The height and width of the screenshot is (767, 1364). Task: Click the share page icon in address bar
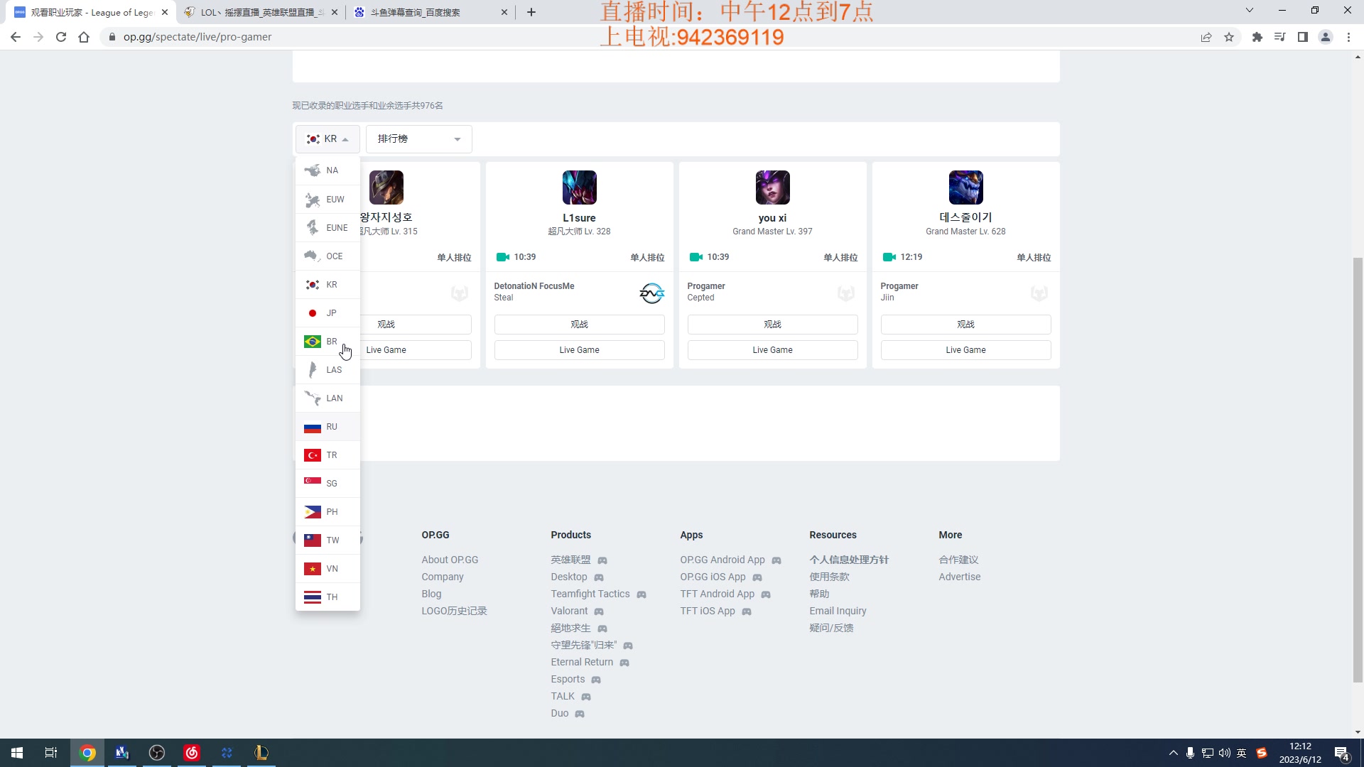point(1206,37)
